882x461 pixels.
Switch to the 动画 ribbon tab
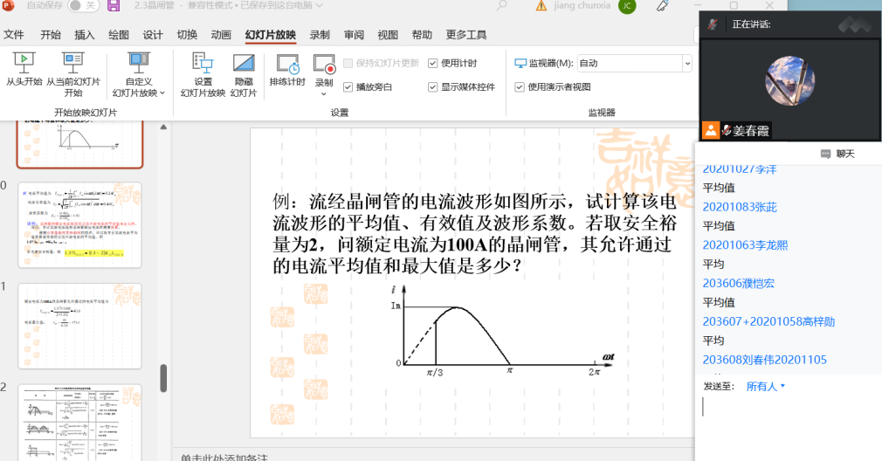pos(221,35)
